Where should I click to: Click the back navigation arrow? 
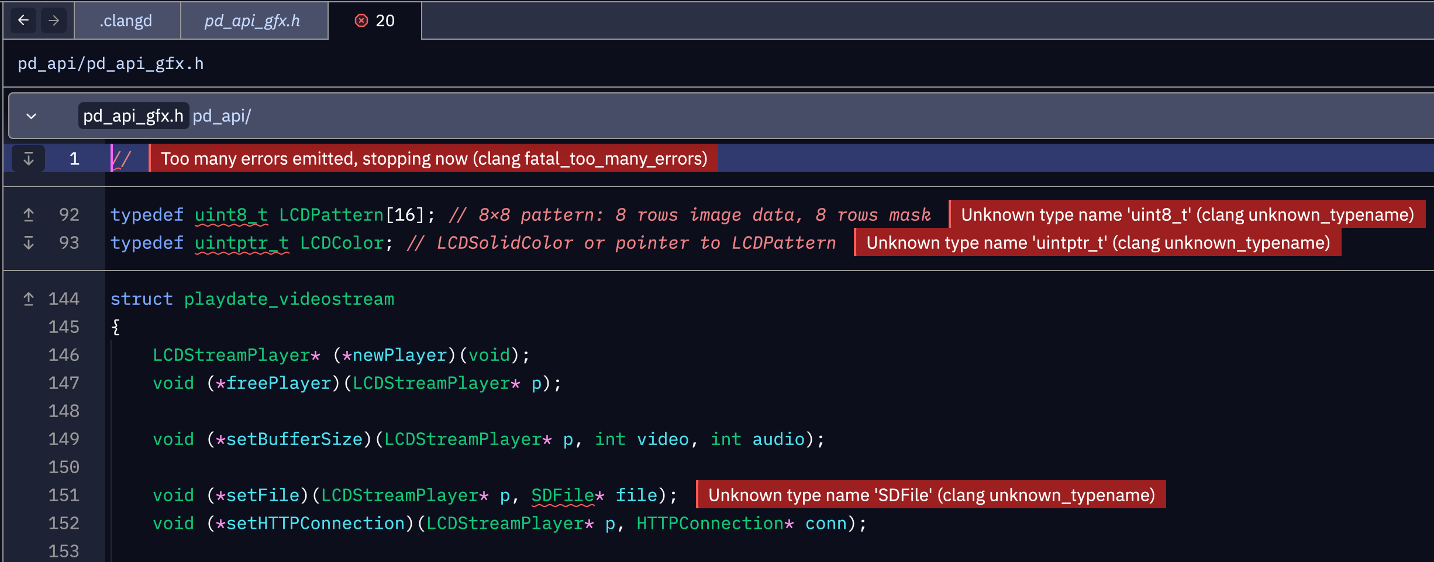(x=23, y=20)
